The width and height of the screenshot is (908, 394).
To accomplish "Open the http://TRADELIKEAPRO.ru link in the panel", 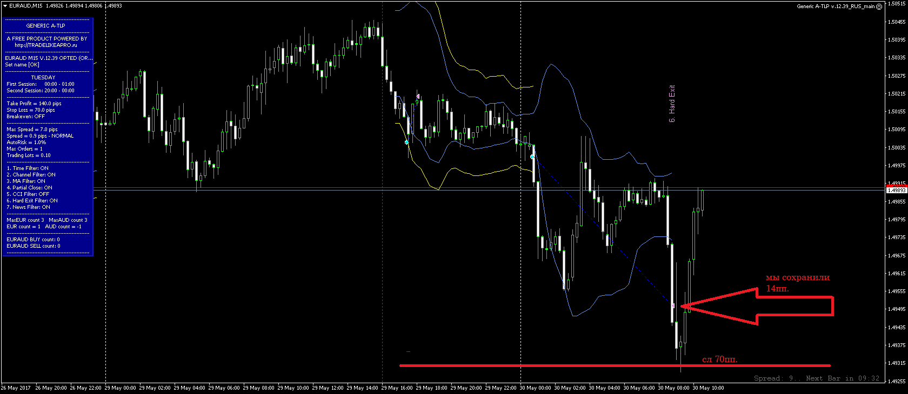I will click(x=46, y=45).
